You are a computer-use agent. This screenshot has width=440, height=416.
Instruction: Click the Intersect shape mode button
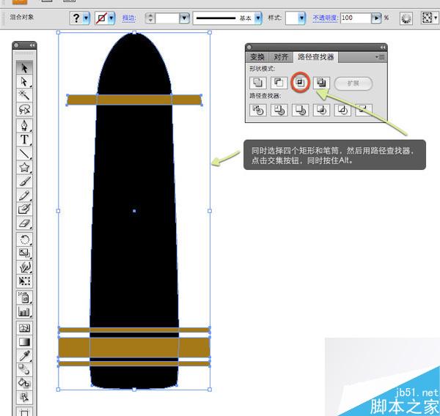300,83
